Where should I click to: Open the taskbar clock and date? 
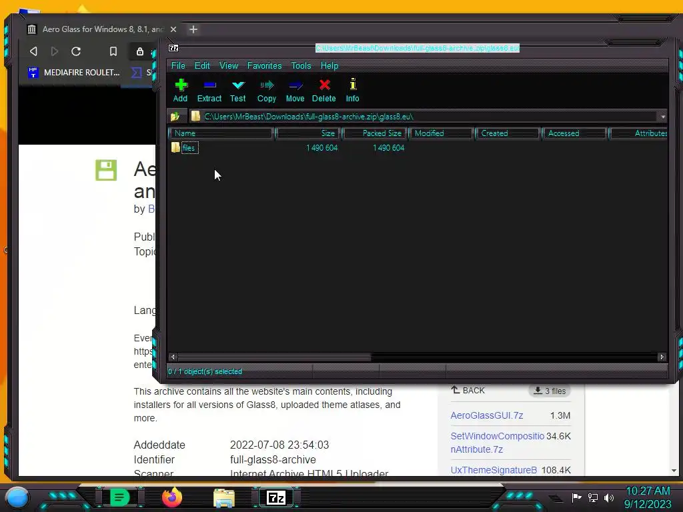[648, 497]
